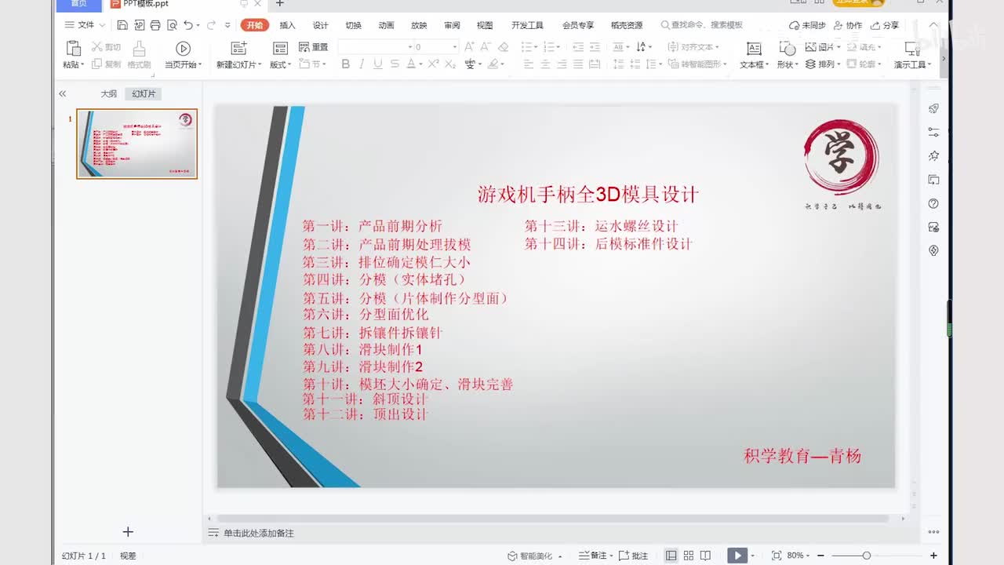The width and height of the screenshot is (1004, 565).
Task: Open the Insert (插入) ribbon tab
Action: point(287,25)
